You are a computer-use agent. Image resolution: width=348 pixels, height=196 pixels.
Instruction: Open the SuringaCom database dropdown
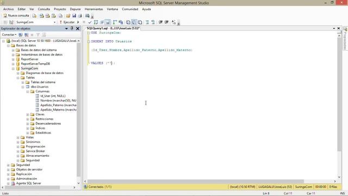(54, 22)
